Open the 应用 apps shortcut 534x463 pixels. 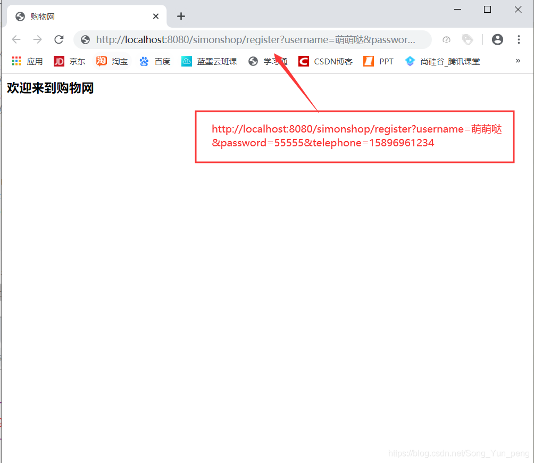27,61
